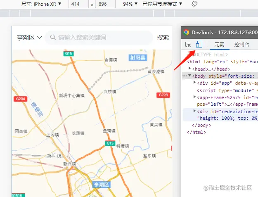
Task: Toggle the device toolbar icon in DevTools
Action: point(199,44)
